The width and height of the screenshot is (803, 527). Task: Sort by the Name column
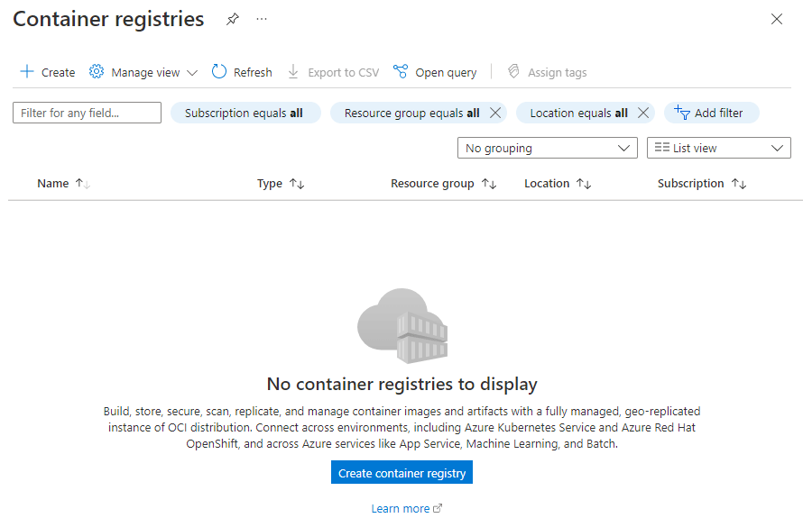tap(83, 184)
